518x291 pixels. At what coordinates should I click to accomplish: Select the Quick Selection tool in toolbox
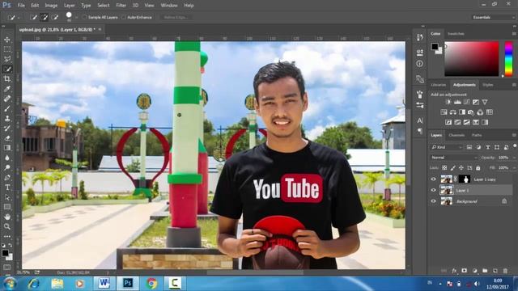(x=7, y=69)
